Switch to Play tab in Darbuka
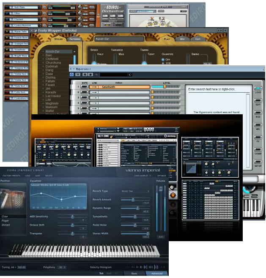The image size is (266, 278). 167,39
